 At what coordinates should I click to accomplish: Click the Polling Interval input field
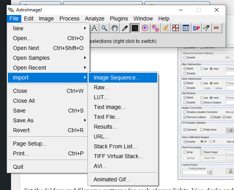[x=196, y=173]
